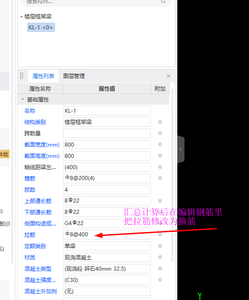The width and height of the screenshot is (249, 300).
Task: Collapse the 楼层框架梁 tree node
Action: point(21,17)
